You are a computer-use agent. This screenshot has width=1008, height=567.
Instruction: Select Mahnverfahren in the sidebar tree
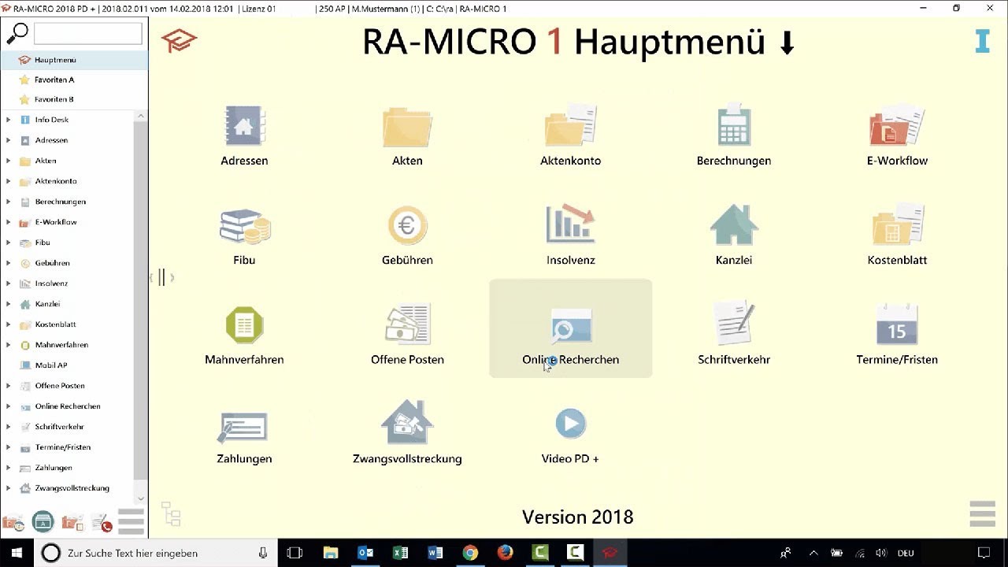[61, 345]
